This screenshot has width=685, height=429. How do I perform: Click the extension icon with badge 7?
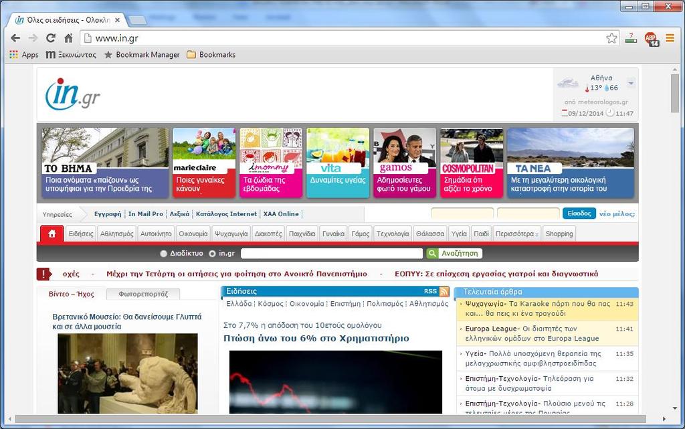tap(631, 38)
